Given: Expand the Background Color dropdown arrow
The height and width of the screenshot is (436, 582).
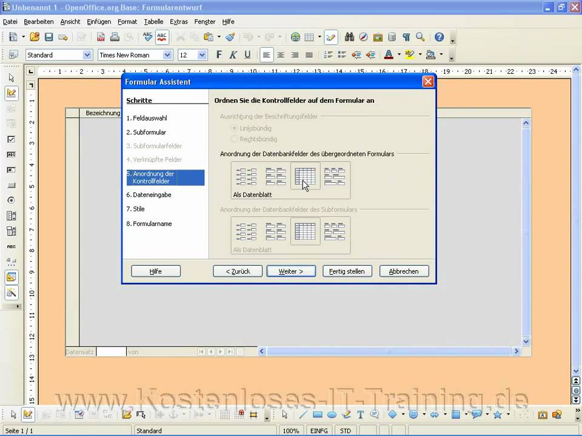Looking at the screenshot, I should 441,54.
